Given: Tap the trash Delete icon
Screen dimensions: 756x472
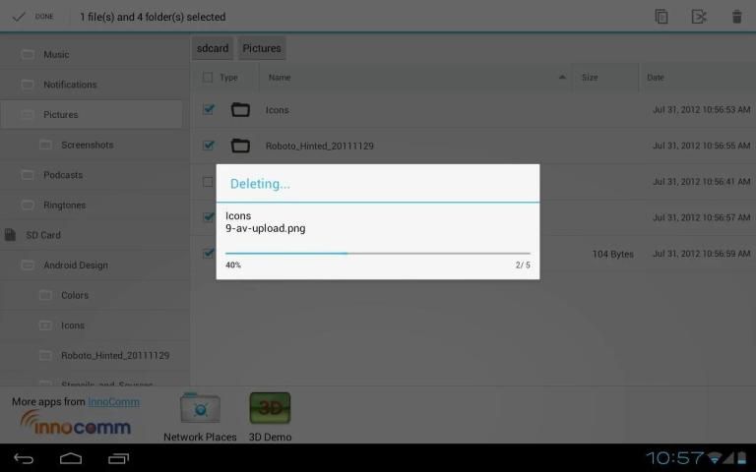Looking at the screenshot, I should pyautogui.click(x=736, y=17).
